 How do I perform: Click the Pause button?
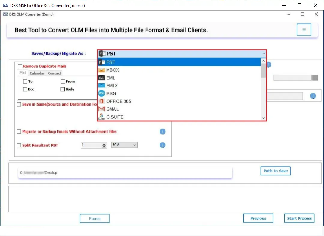[x=95, y=218]
